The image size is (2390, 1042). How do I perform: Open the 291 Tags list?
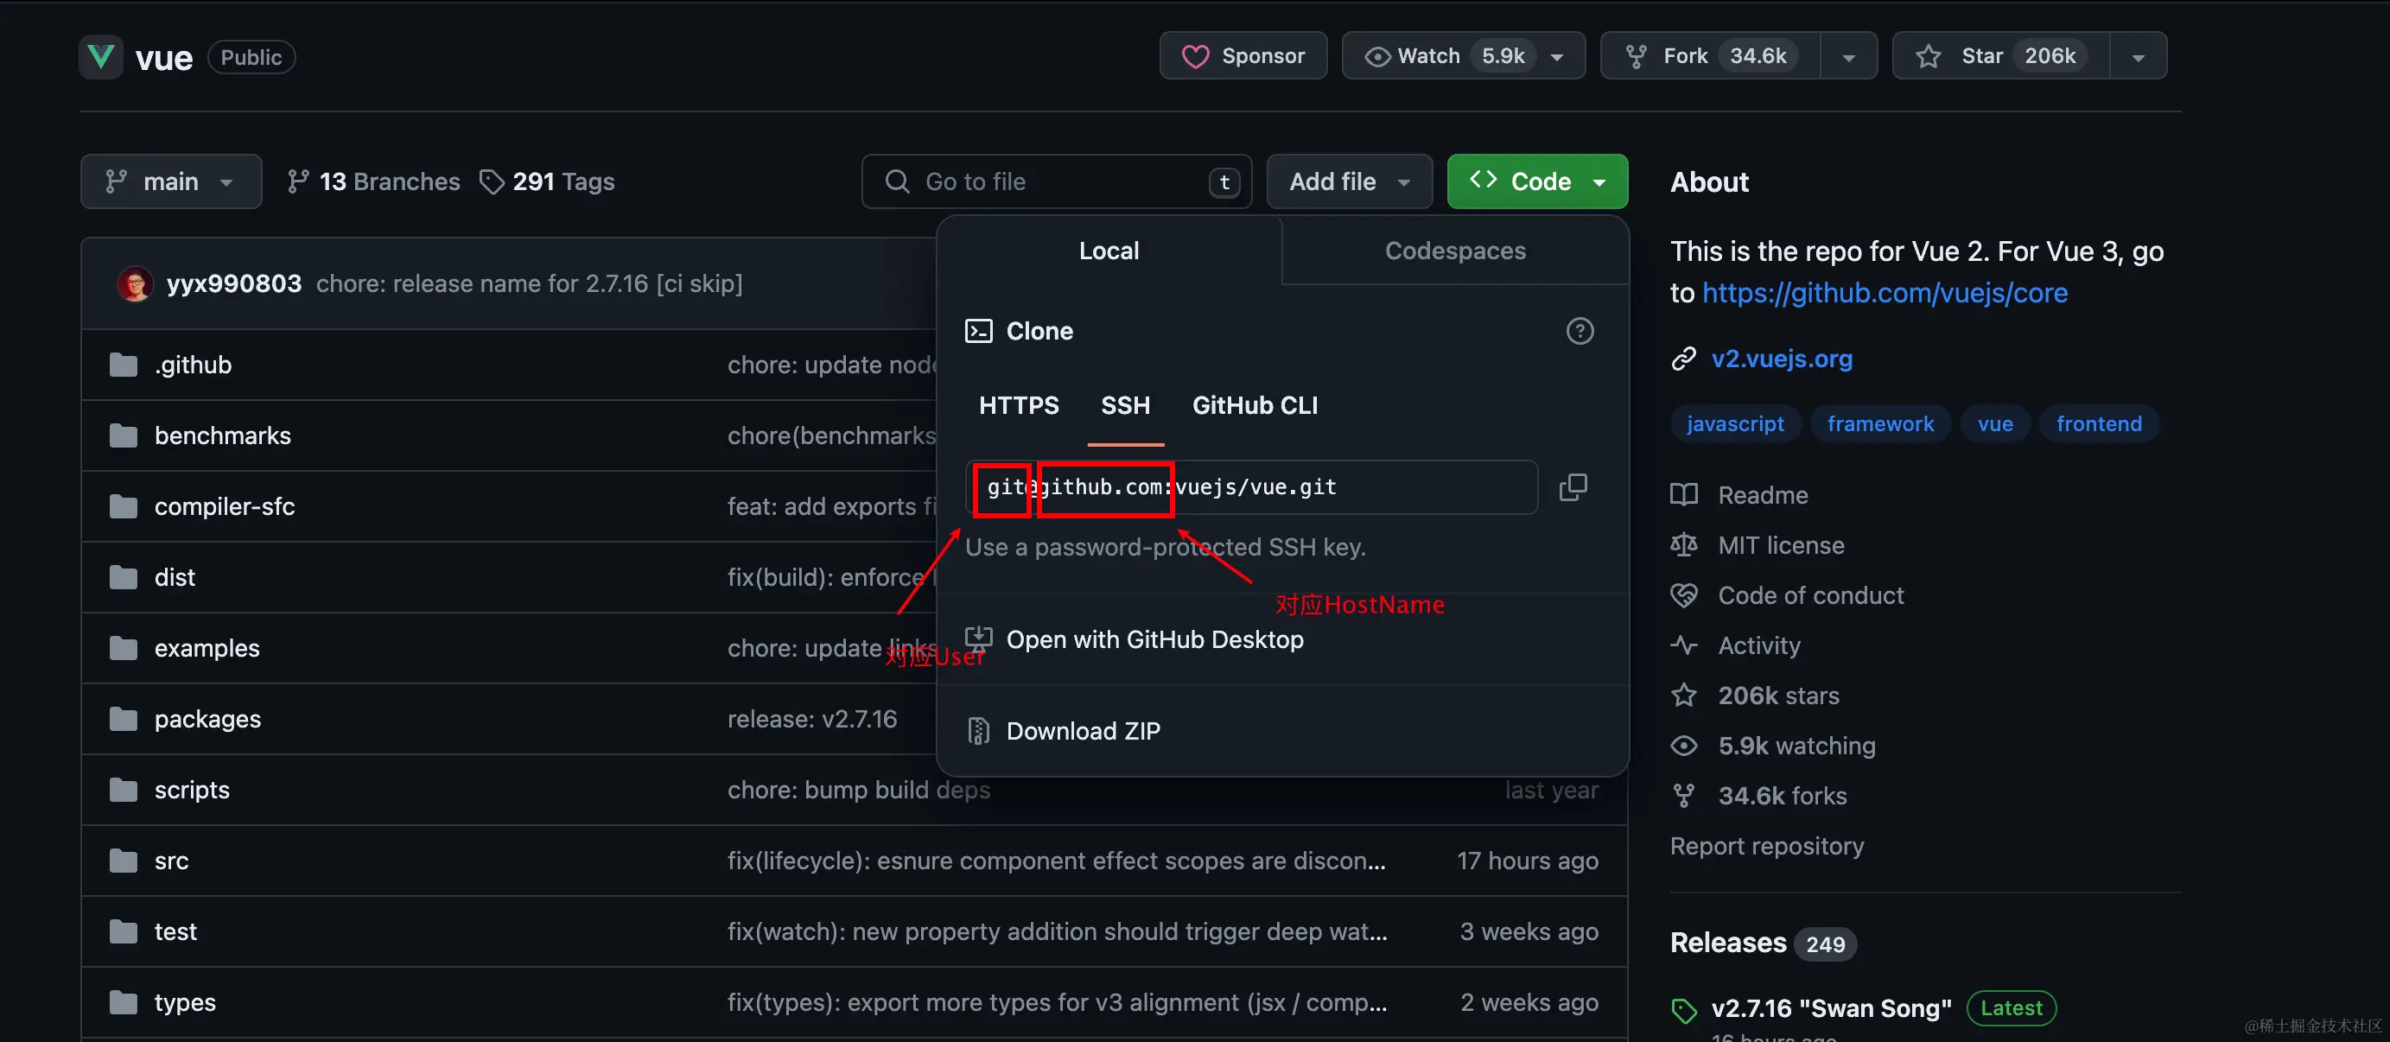point(546,181)
